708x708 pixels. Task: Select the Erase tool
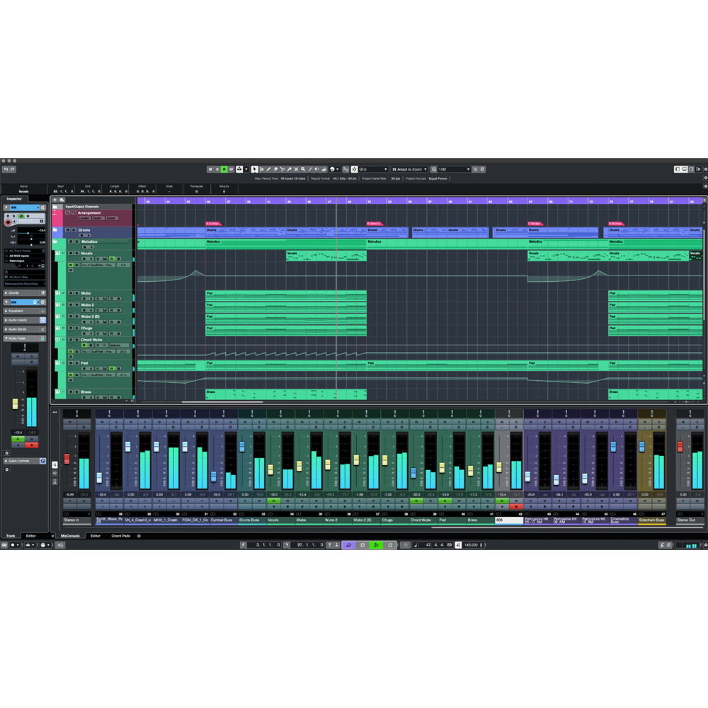point(275,169)
